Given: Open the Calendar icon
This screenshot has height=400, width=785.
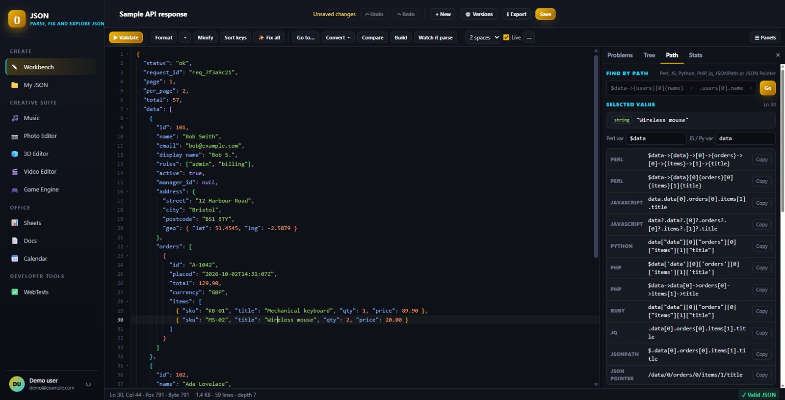Looking at the screenshot, I should (15, 259).
